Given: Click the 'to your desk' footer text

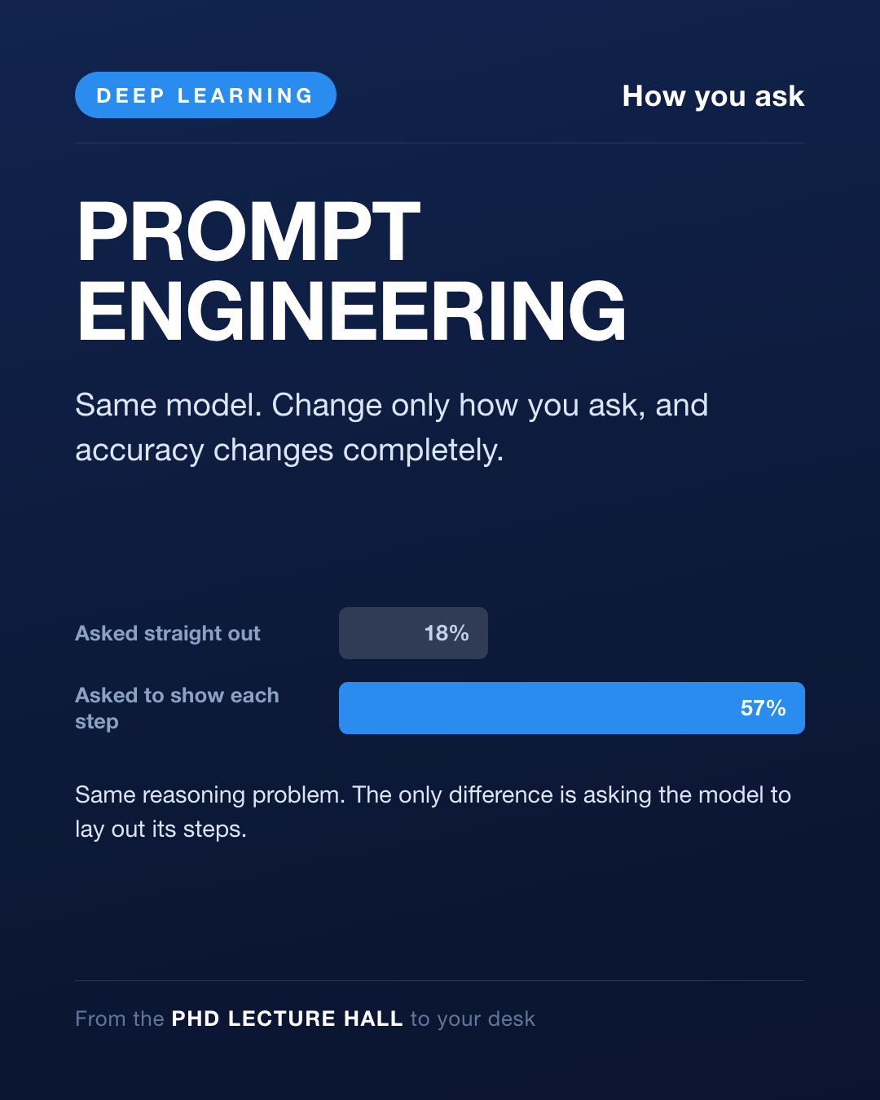Looking at the screenshot, I should (x=473, y=1019).
